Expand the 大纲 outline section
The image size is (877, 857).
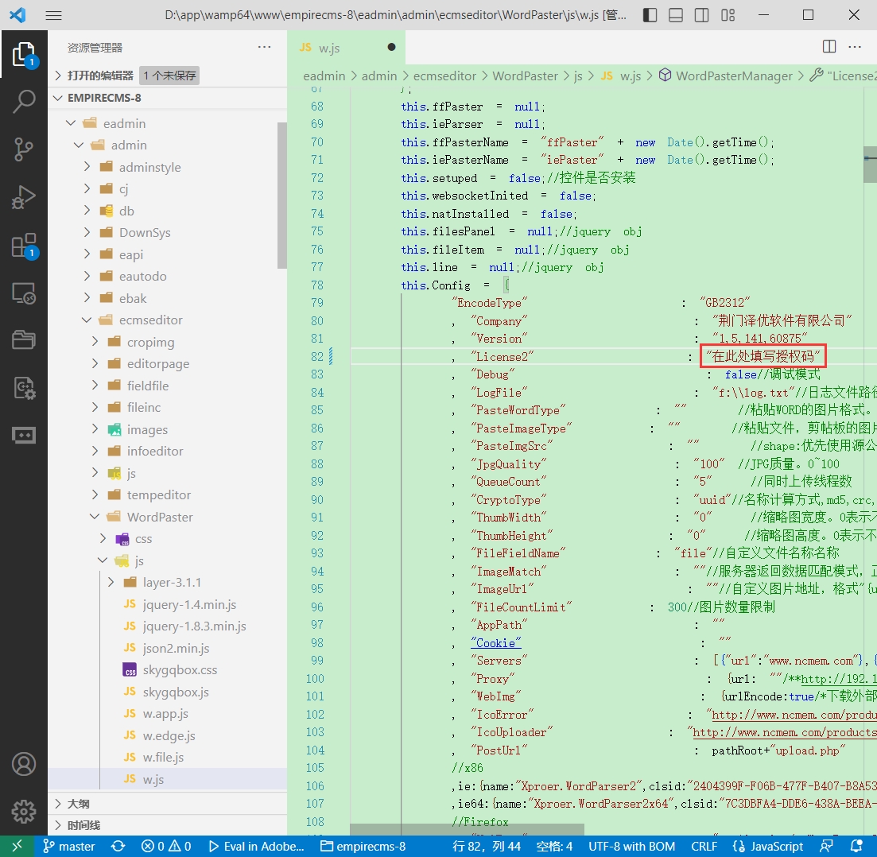78,804
